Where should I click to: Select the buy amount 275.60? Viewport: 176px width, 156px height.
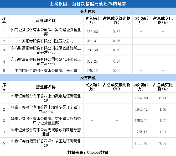point(92,71)
